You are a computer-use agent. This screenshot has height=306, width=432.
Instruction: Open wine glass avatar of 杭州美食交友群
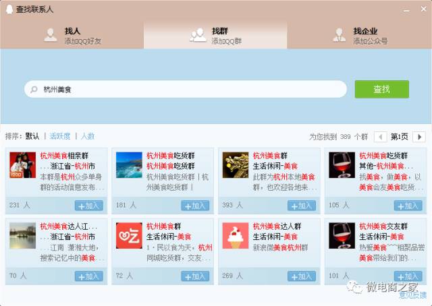[342, 235]
